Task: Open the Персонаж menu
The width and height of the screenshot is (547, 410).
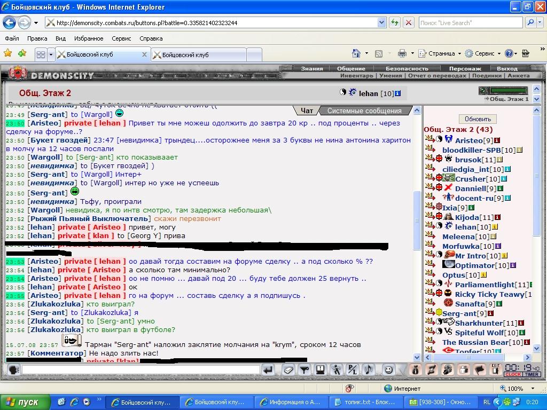Action: pyautogui.click(x=465, y=68)
